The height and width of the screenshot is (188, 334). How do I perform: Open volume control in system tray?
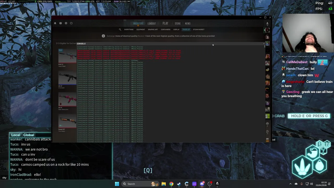311,184
